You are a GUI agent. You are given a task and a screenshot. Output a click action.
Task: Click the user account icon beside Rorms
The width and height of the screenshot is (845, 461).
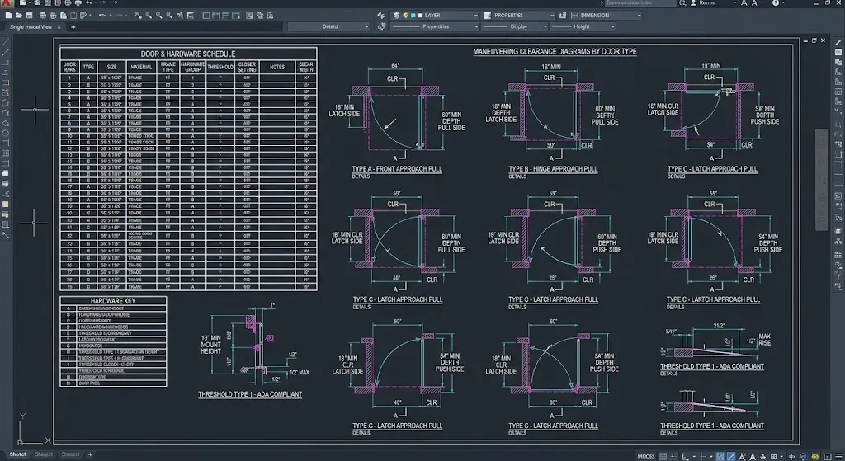693,2
